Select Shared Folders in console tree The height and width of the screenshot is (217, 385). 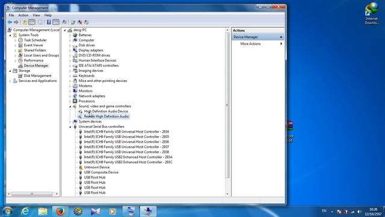click(x=35, y=50)
